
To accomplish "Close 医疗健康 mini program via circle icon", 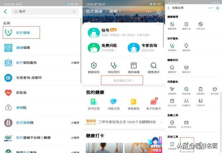I will (x=159, y=11).
